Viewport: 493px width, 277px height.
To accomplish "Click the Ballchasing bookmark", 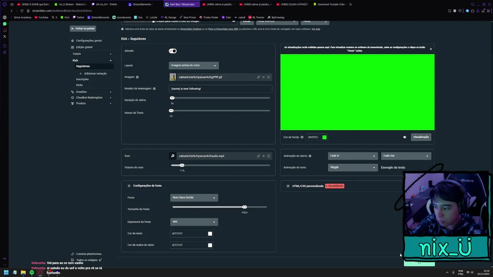I will [275, 17].
